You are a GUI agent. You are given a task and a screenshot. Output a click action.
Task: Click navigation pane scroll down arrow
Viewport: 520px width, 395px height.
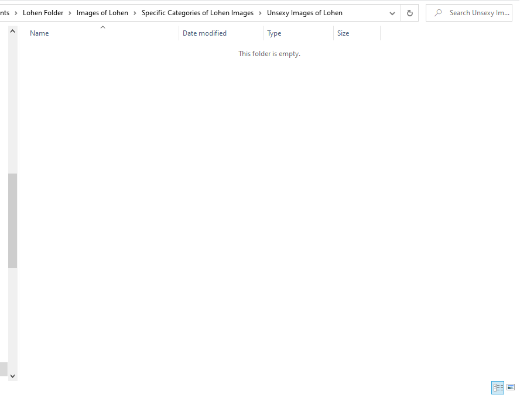coord(13,376)
